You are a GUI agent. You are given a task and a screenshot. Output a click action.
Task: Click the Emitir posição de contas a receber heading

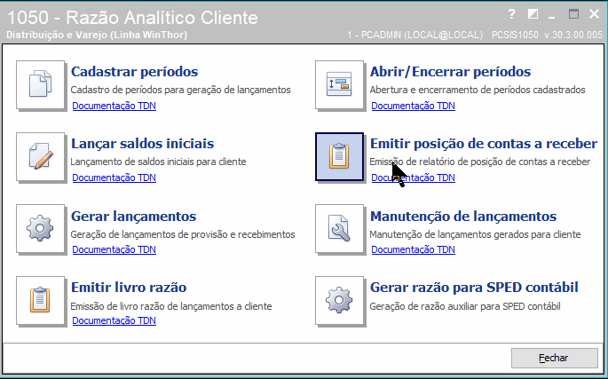point(484,144)
